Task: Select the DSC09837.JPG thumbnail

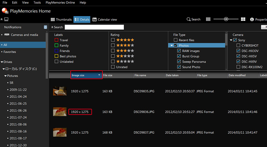Action: [60, 132]
